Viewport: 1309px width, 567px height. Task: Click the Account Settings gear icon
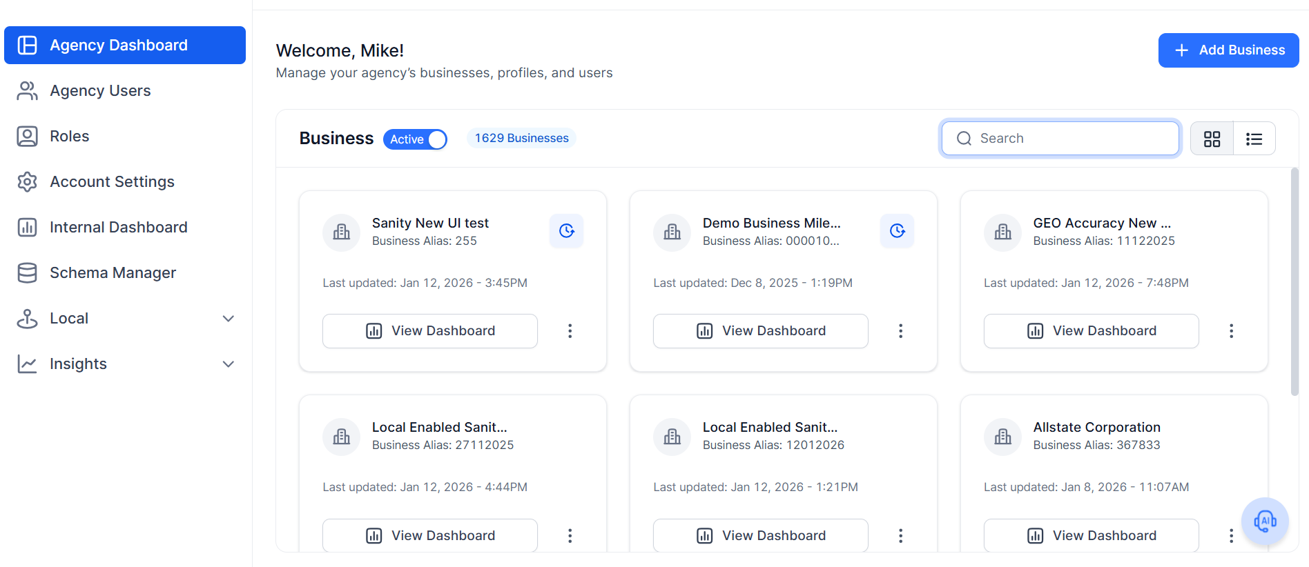point(27,181)
